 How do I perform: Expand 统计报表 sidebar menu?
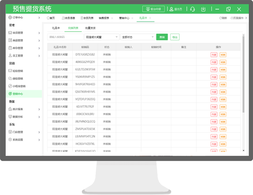24,109
